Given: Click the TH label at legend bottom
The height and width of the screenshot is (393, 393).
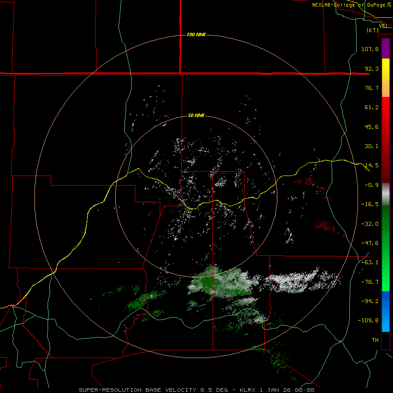Looking at the screenshot, I should [375, 340].
